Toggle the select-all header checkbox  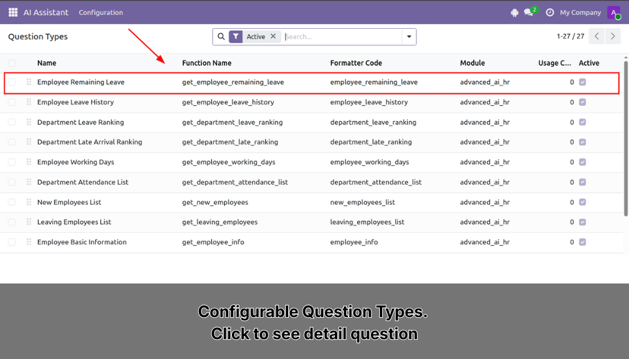11,63
